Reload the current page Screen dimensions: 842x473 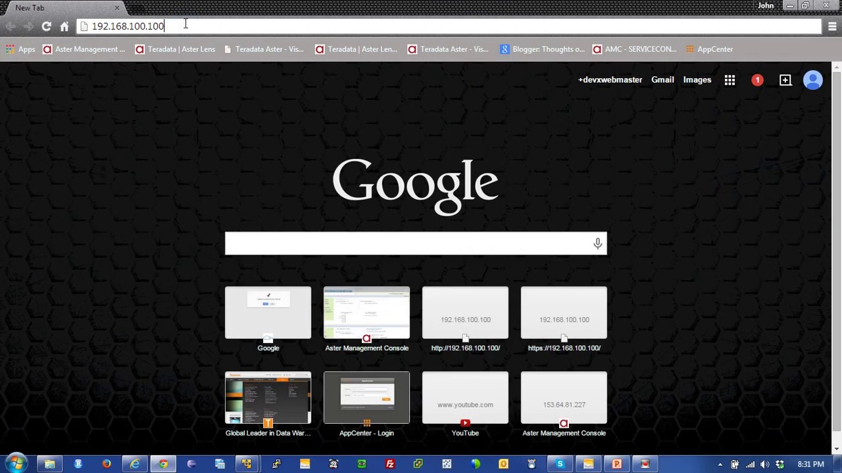[46, 26]
